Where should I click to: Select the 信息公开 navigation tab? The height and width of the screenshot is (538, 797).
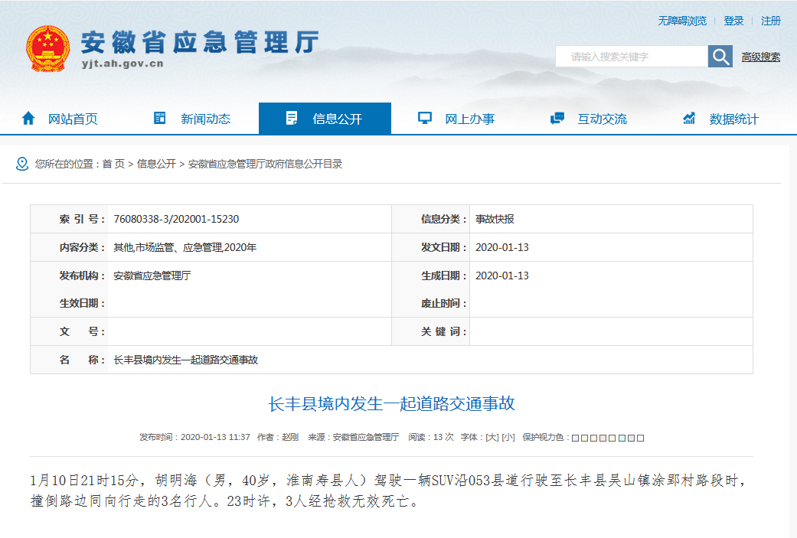click(x=325, y=119)
